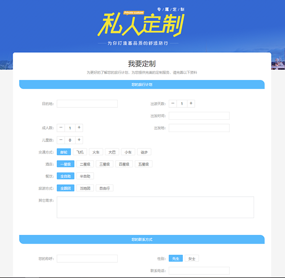Choose 自由行 travel style
285x278 pixels.
point(104,188)
